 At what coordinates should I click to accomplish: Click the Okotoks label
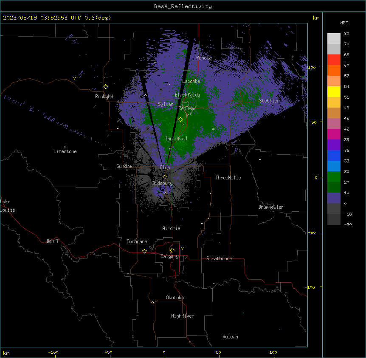tap(175, 298)
